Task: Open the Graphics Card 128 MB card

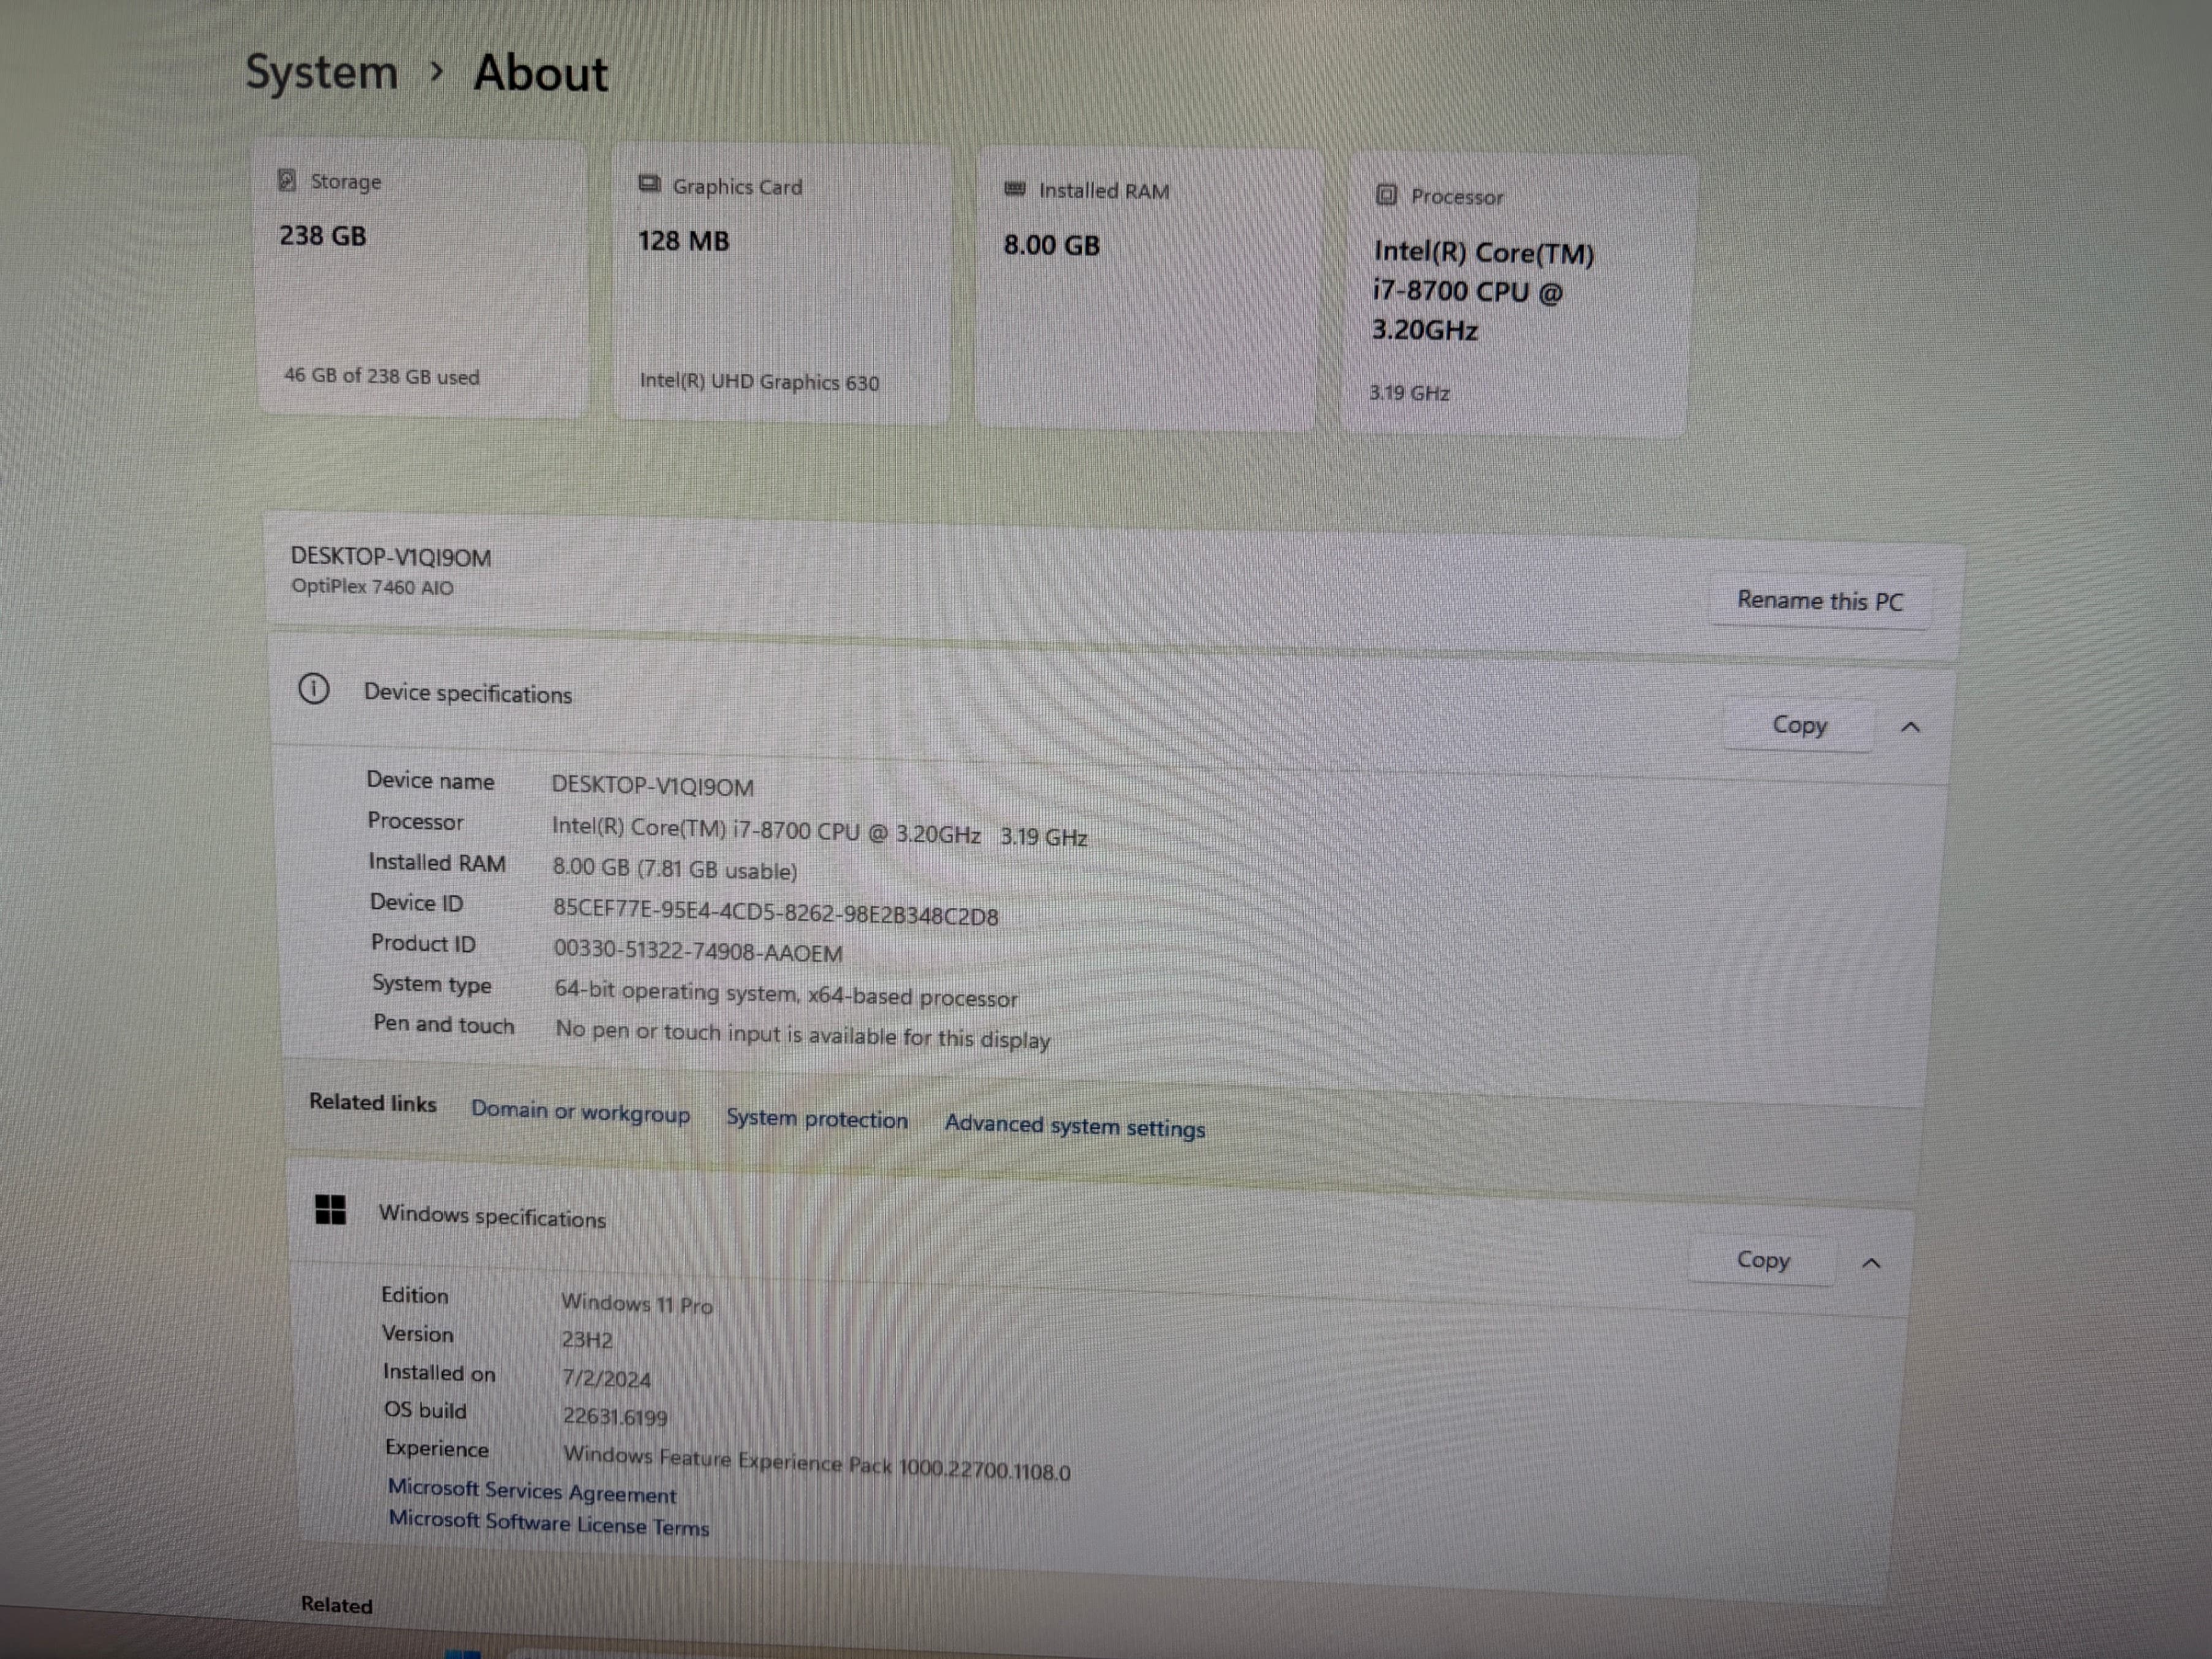Action: coord(781,284)
